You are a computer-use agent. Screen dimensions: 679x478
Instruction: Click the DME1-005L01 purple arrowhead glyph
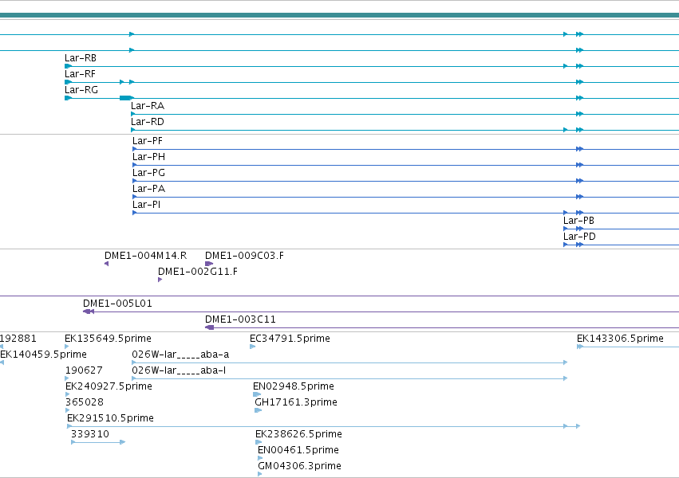click(x=89, y=311)
